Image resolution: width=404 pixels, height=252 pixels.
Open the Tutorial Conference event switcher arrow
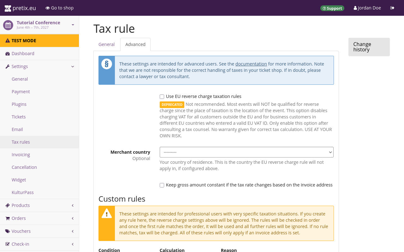point(73,25)
